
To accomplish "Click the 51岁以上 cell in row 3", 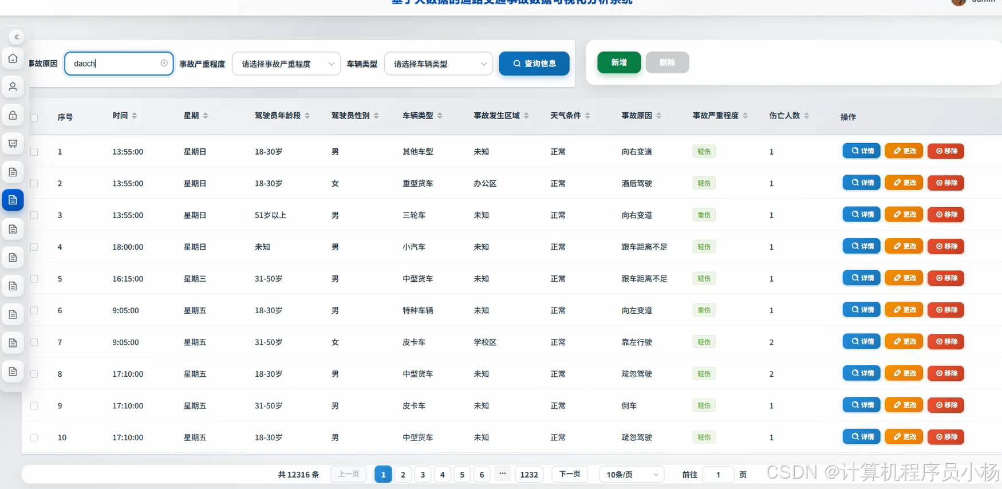I will coord(270,215).
